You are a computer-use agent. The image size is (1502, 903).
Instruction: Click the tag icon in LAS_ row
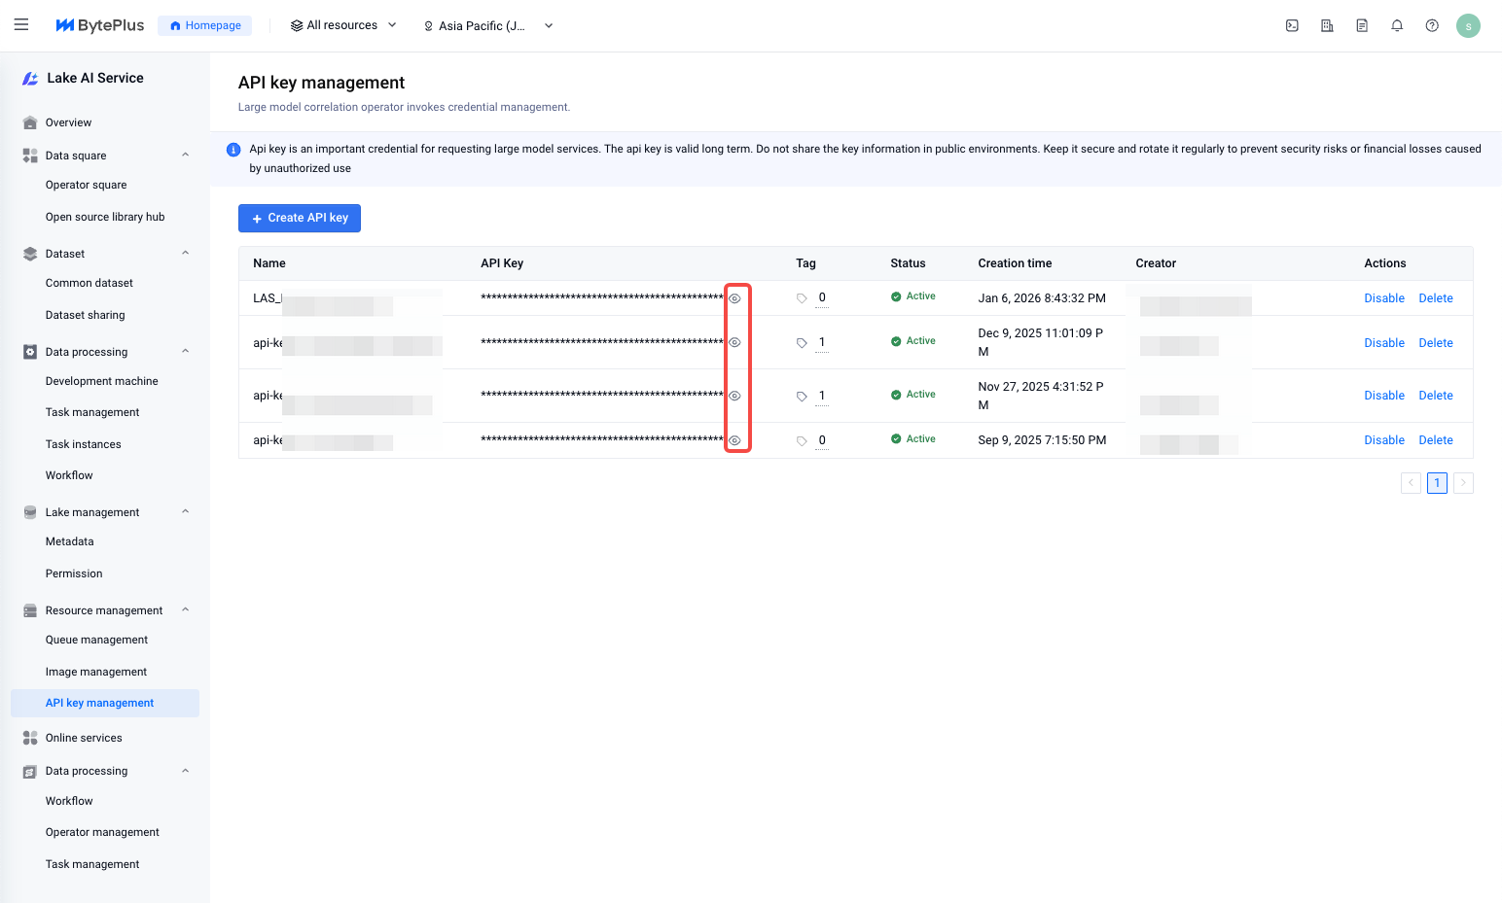coord(802,298)
